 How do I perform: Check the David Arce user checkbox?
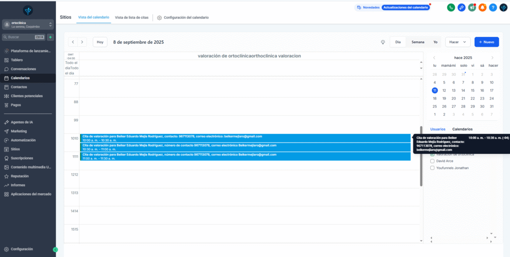432,161
